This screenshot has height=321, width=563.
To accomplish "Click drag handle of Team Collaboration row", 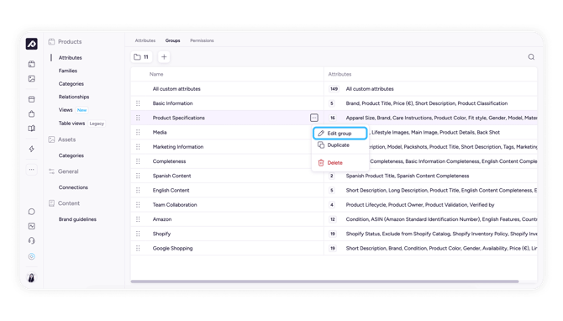I will [x=138, y=205].
